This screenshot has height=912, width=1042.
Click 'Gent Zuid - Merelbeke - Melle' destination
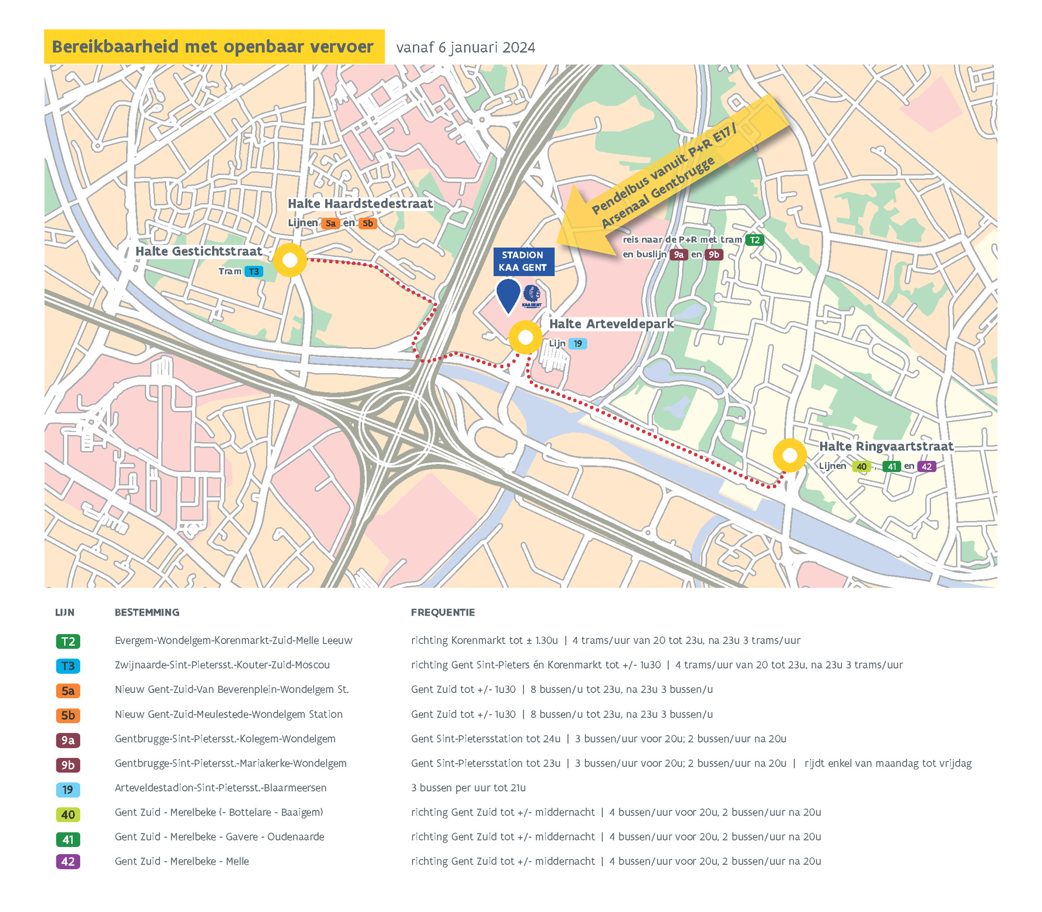click(182, 861)
